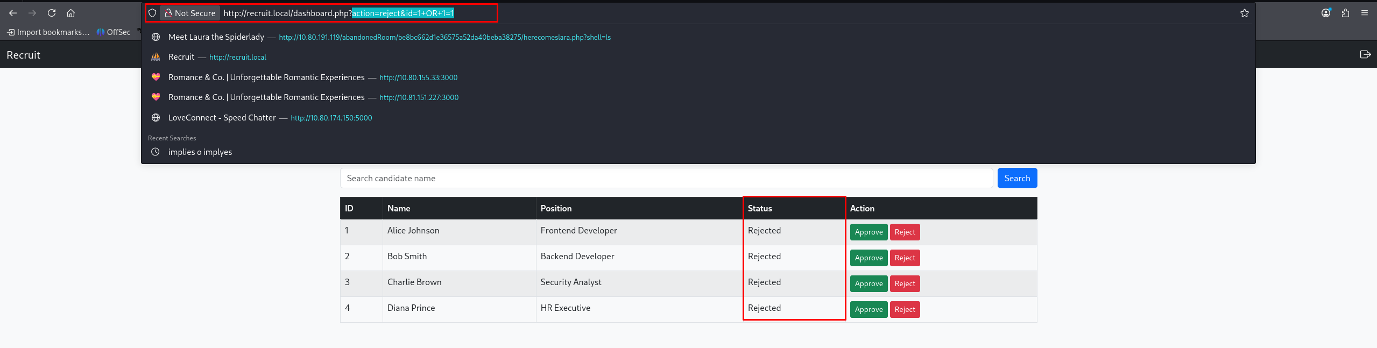1377x348 pixels.
Task: Reload the page with refresh icon
Action: point(52,13)
